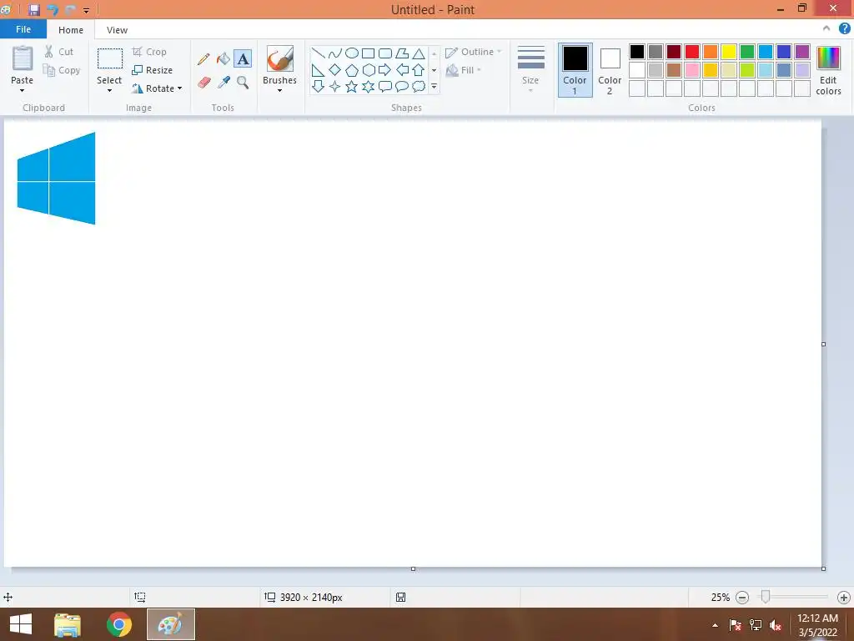Choose the Curve shape
Image resolution: width=854 pixels, height=641 pixels.
tap(335, 53)
